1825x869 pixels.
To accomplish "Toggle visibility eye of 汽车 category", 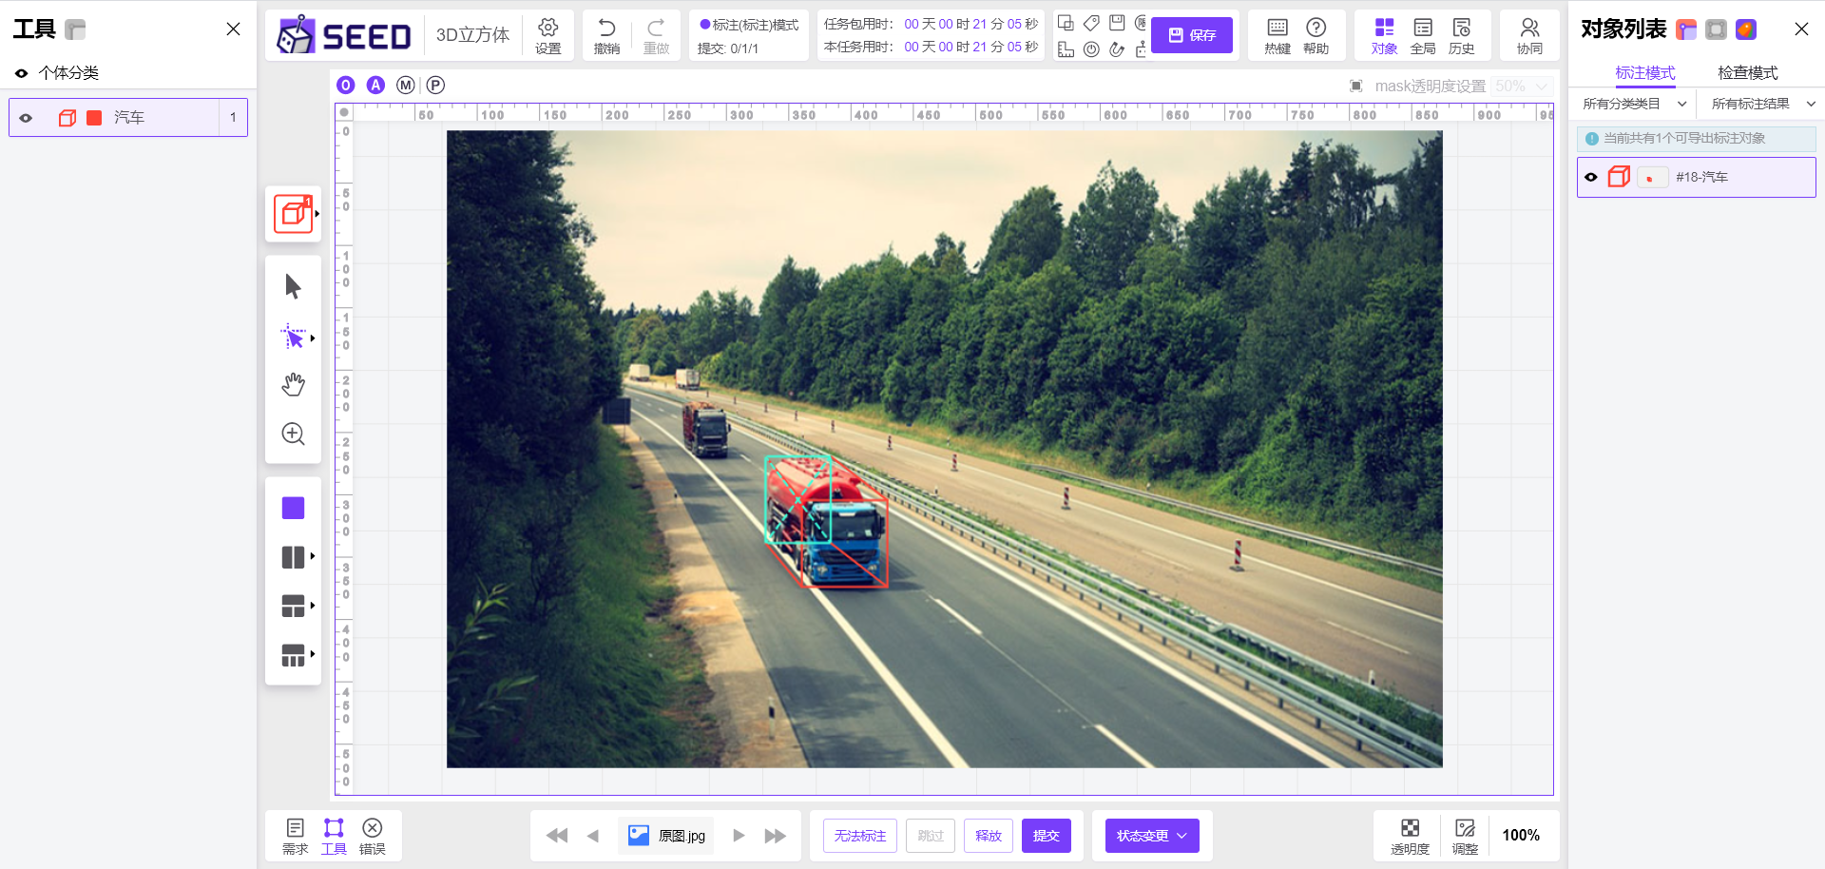I will pyautogui.click(x=26, y=118).
